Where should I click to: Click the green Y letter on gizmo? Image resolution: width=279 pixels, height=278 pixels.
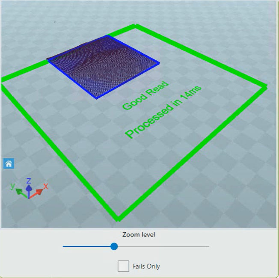[x=13, y=186]
